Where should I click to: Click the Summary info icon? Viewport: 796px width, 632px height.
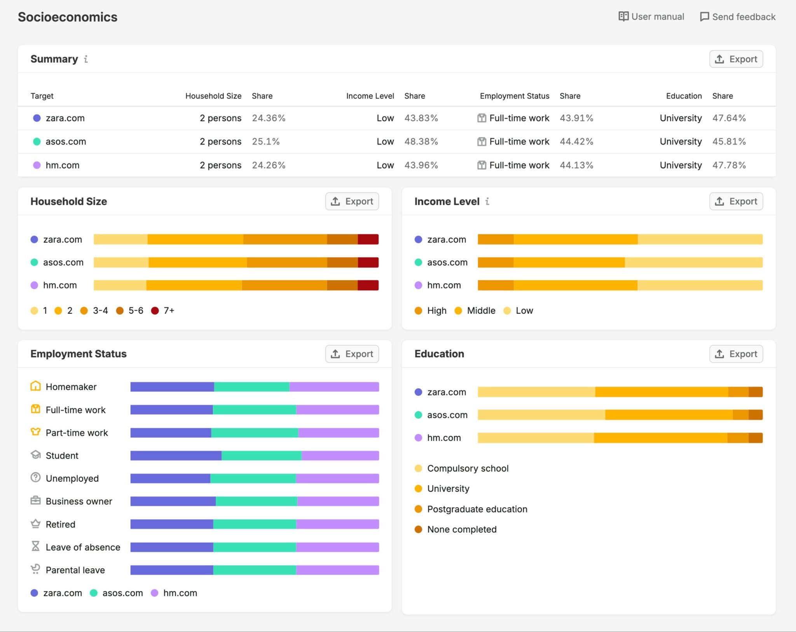[86, 59]
